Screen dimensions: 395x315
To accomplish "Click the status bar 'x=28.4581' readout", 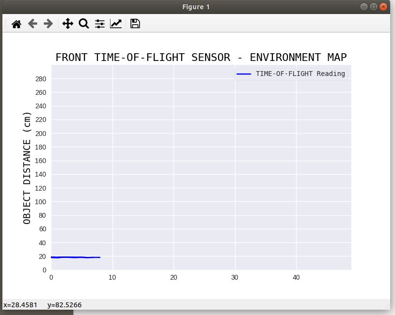I will click(20, 305).
